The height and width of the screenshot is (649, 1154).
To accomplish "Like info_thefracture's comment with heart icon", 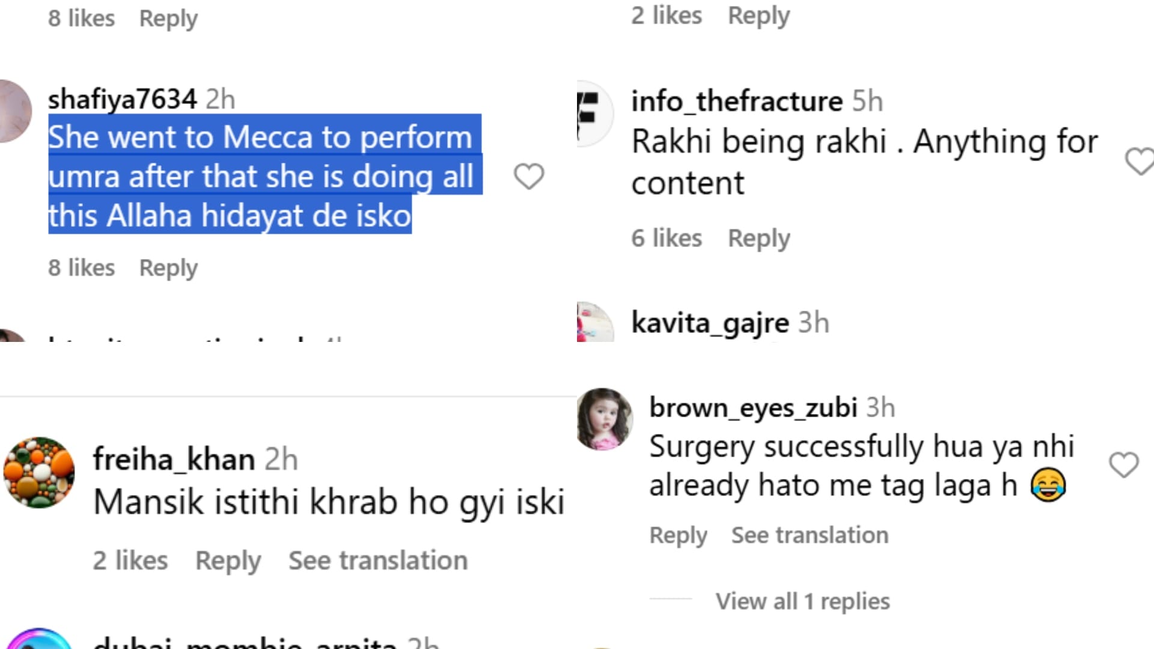I will pos(1140,161).
